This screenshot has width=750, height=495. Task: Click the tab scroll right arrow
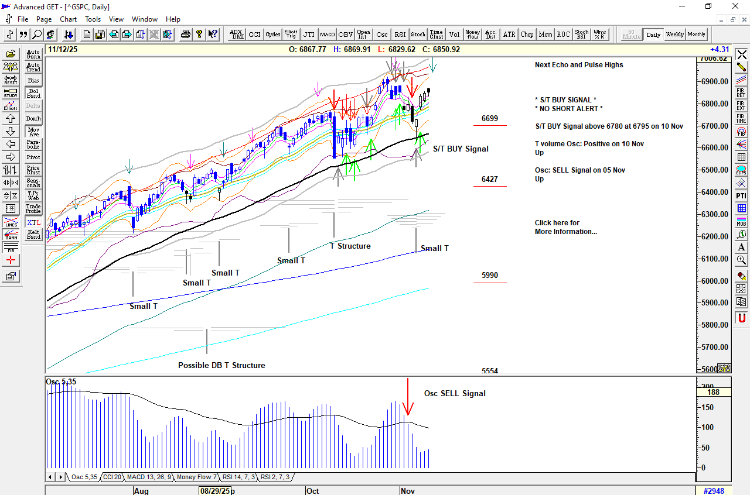[x=60, y=477]
